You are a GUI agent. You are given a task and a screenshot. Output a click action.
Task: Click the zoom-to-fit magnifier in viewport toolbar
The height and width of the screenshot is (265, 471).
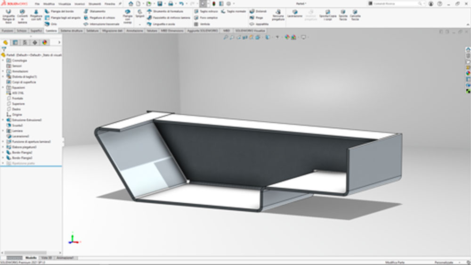tap(226, 37)
